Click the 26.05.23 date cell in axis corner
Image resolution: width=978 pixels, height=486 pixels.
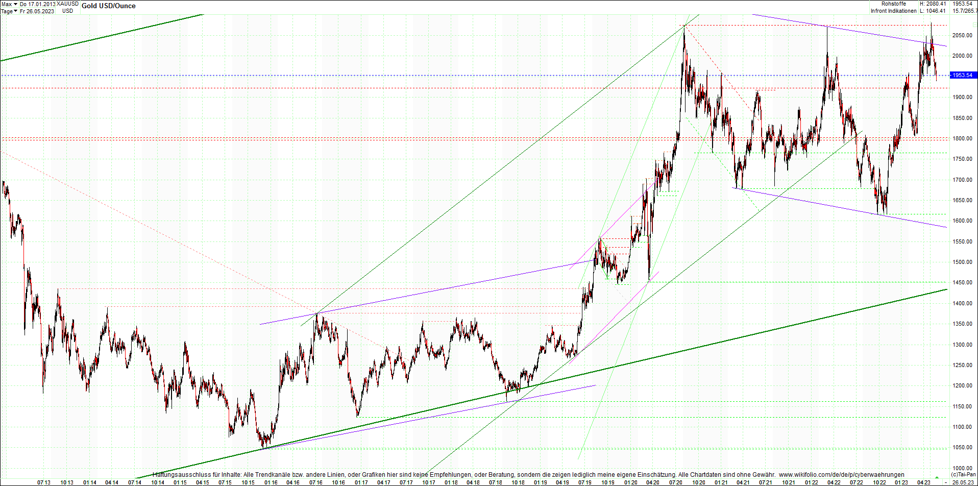pyautogui.click(x=964, y=482)
